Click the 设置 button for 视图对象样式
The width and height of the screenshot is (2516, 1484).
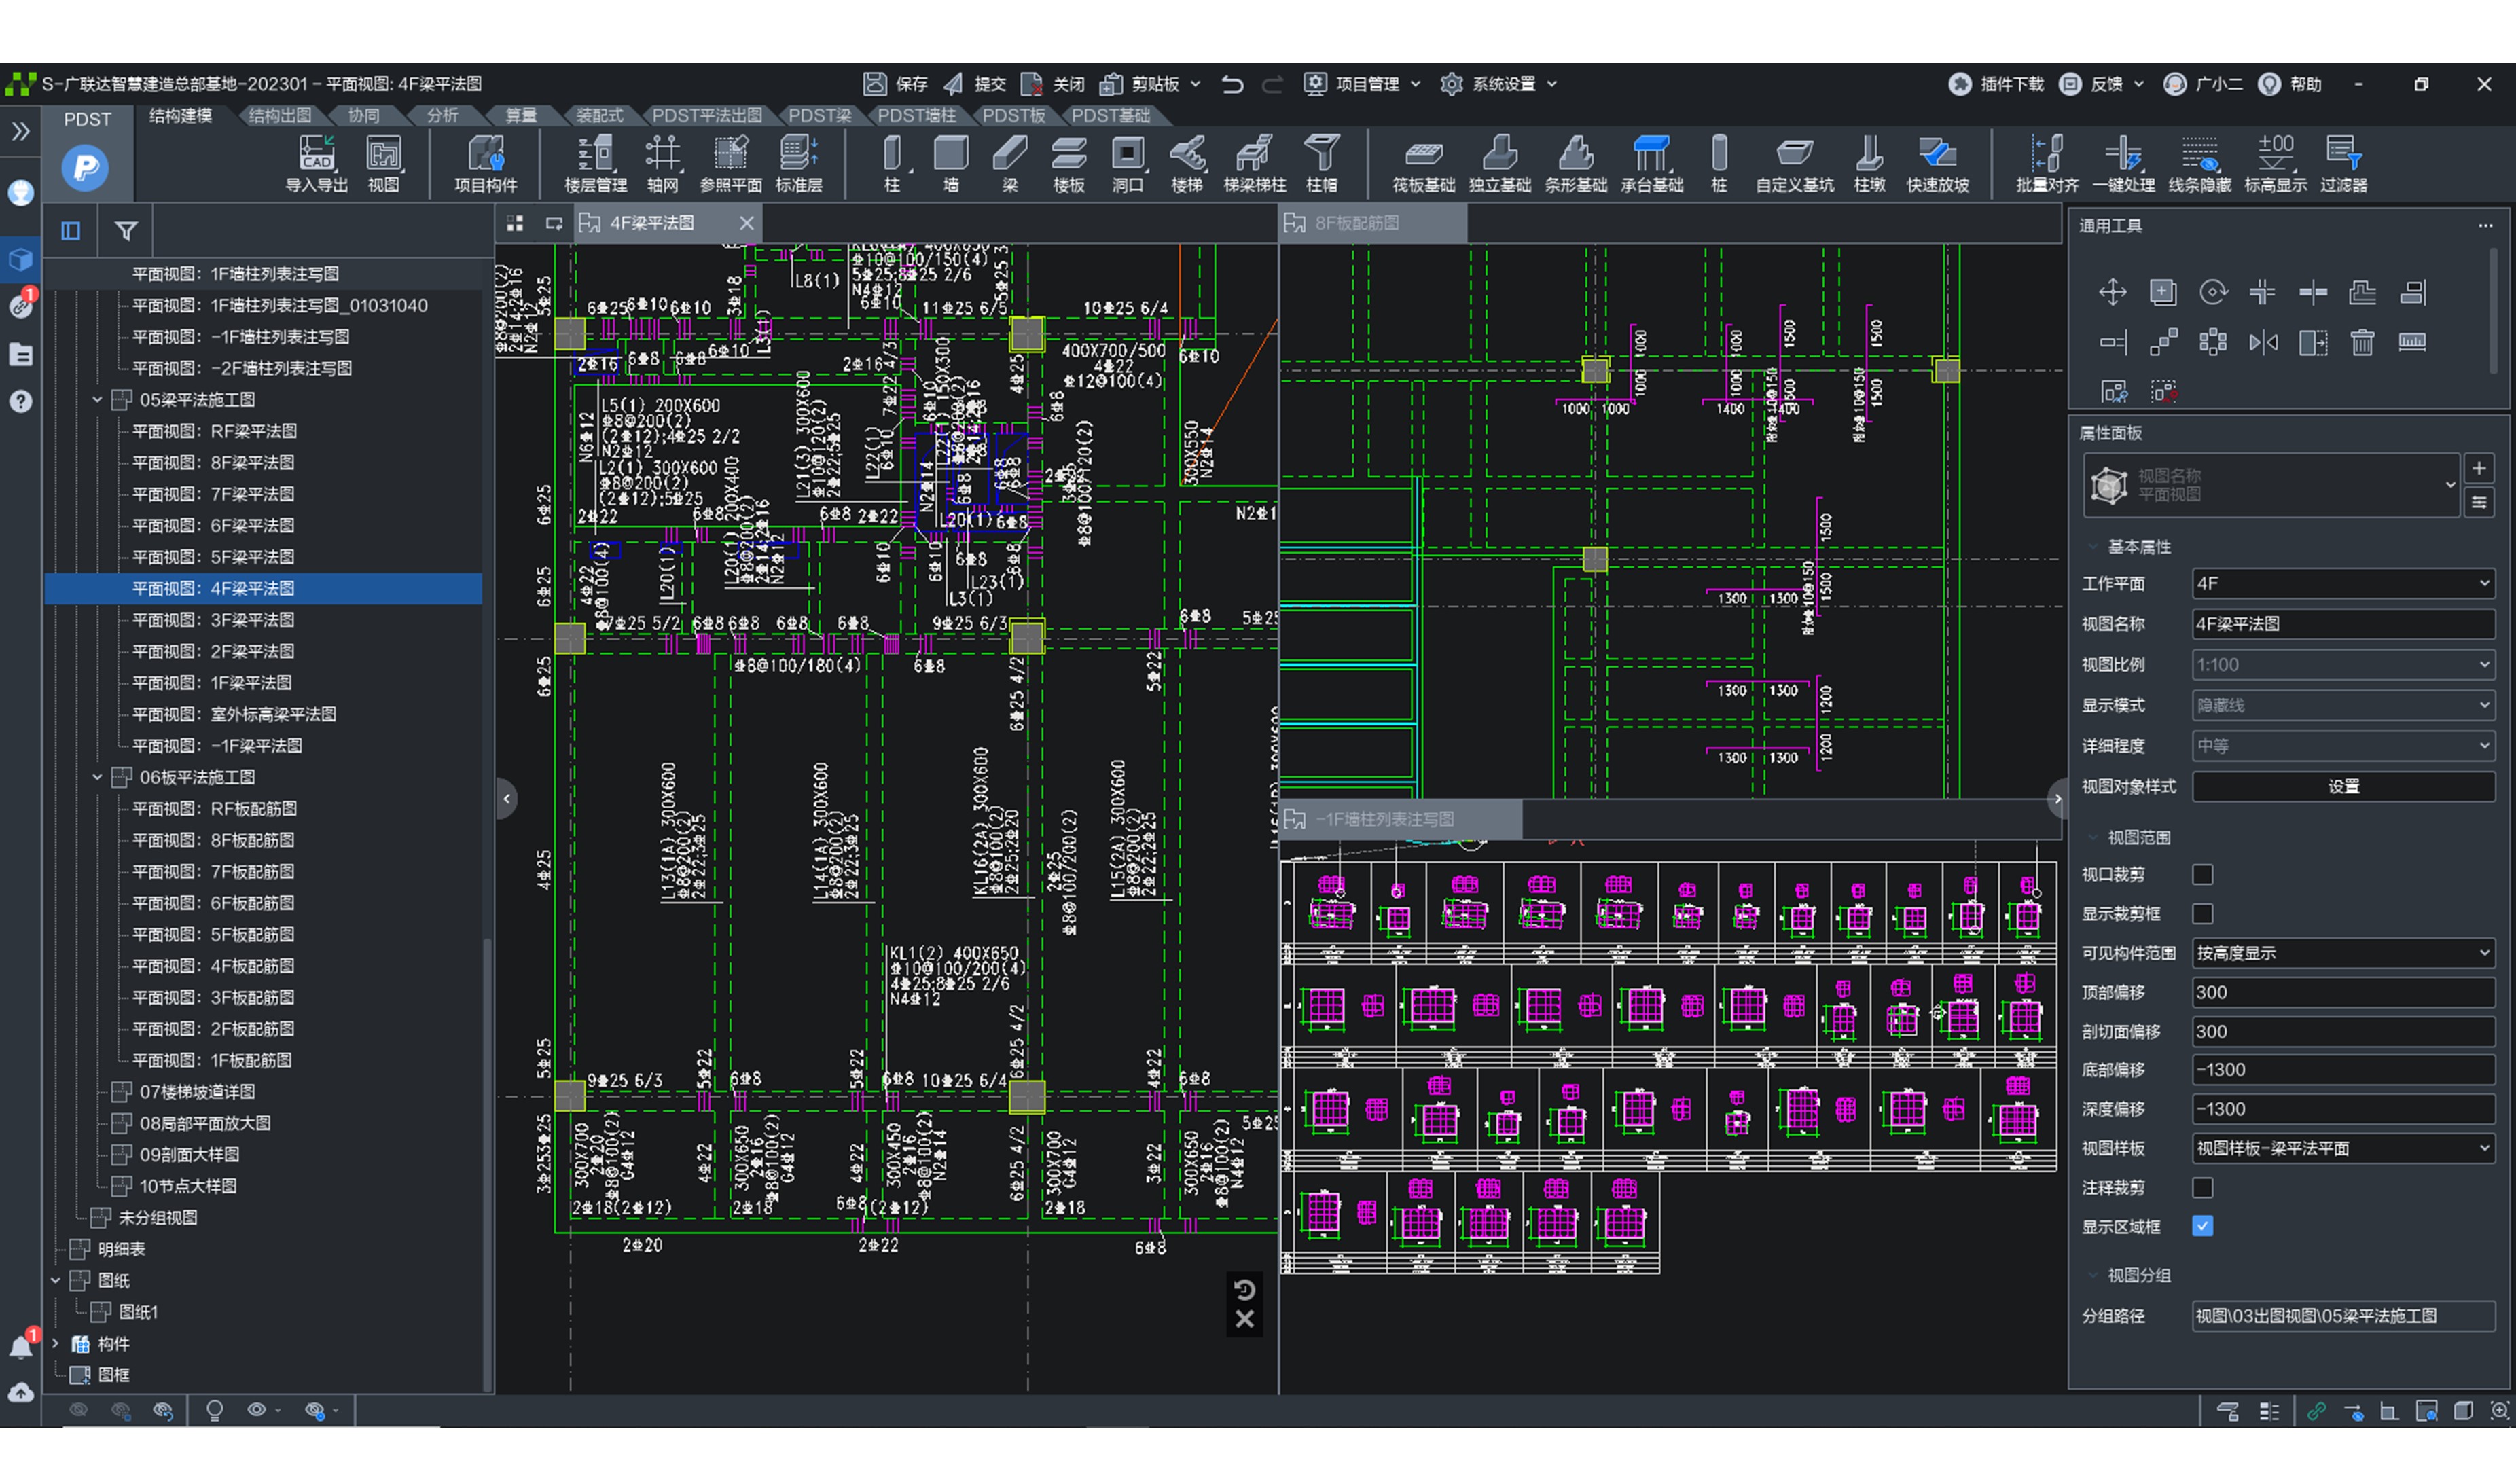[x=2342, y=787]
